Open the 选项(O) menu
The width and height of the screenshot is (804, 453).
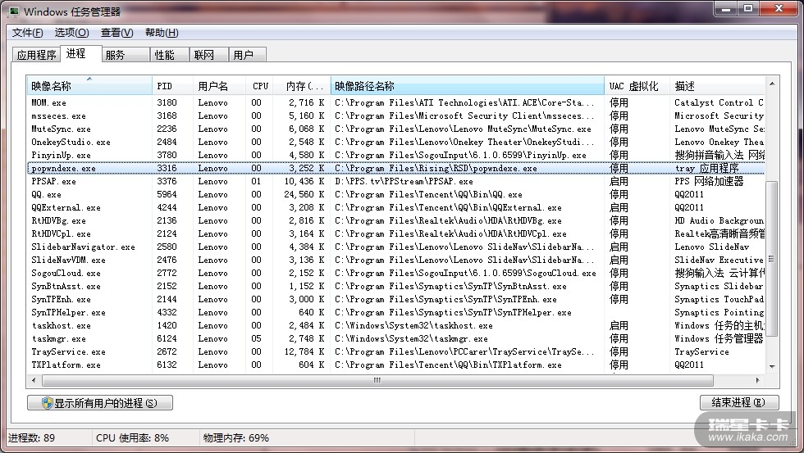click(x=72, y=33)
